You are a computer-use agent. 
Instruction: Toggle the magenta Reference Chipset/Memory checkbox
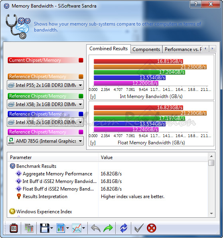[81, 132]
